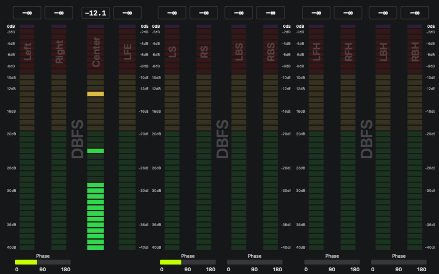
Task: Click the DBFS label beside Center meter
Action: tap(78, 139)
